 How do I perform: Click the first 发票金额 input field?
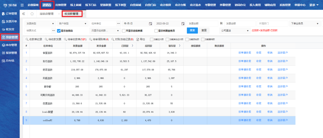pos(202,24)
